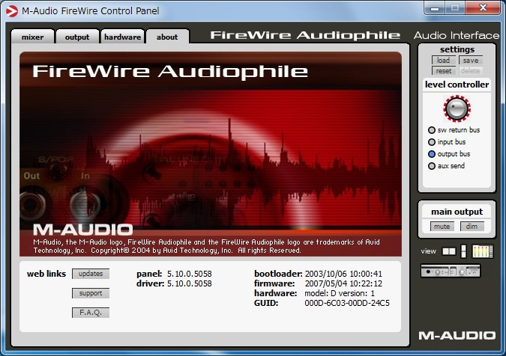The height and width of the screenshot is (356, 506).
Task: Mute the main output
Action: point(442,227)
